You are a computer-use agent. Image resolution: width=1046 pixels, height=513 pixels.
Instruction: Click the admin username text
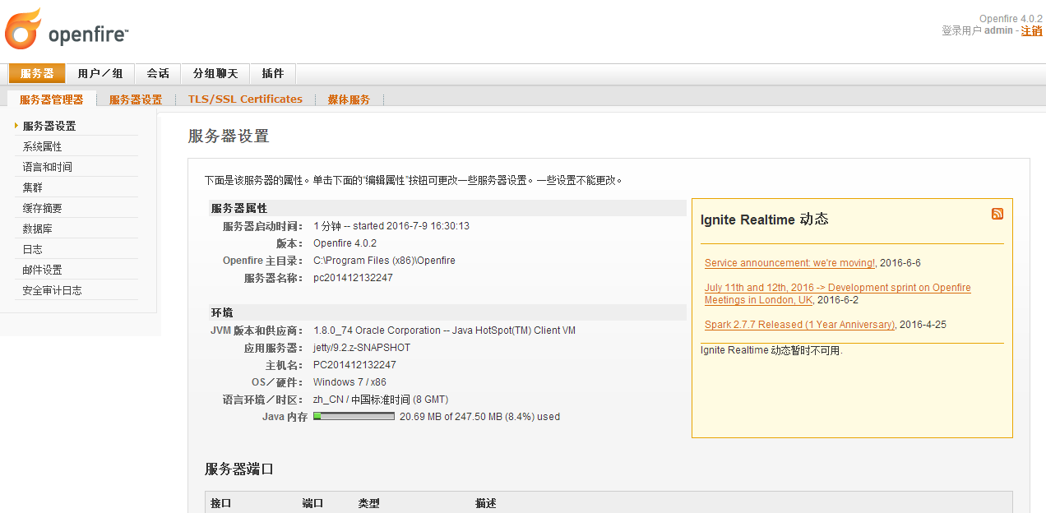[x=998, y=30]
